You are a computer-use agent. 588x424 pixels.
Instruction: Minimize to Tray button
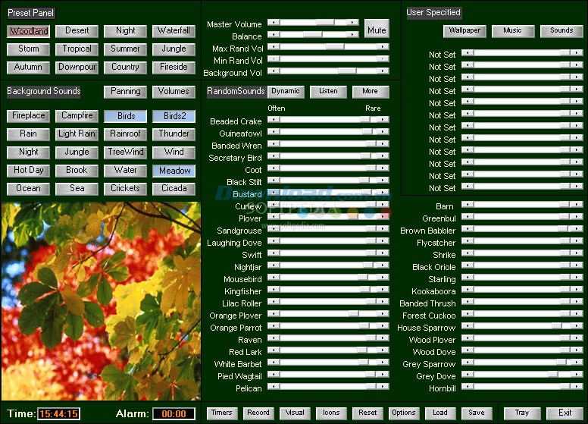point(522,413)
